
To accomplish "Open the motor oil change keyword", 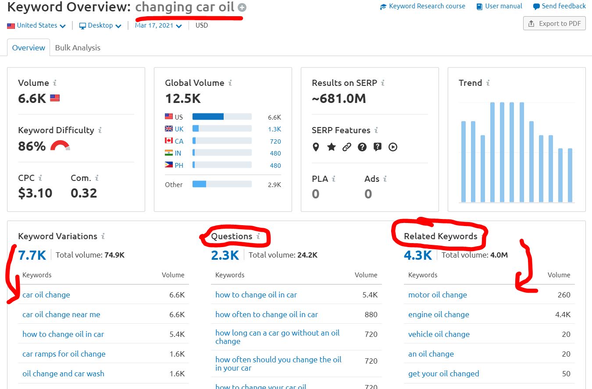I will (438, 295).
